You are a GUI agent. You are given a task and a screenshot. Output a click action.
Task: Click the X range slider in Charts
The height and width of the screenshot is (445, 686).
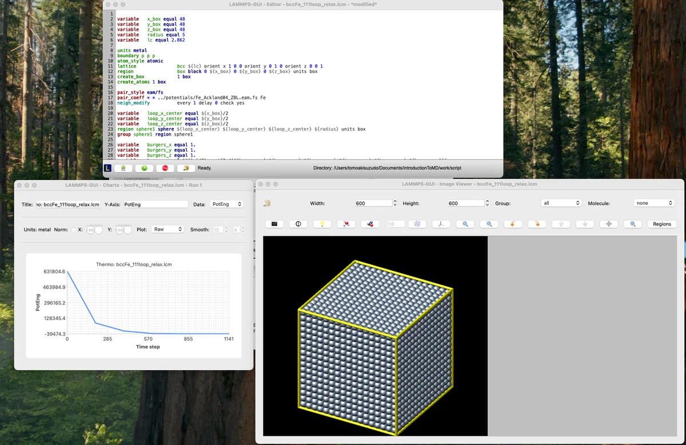coord(94,229)
